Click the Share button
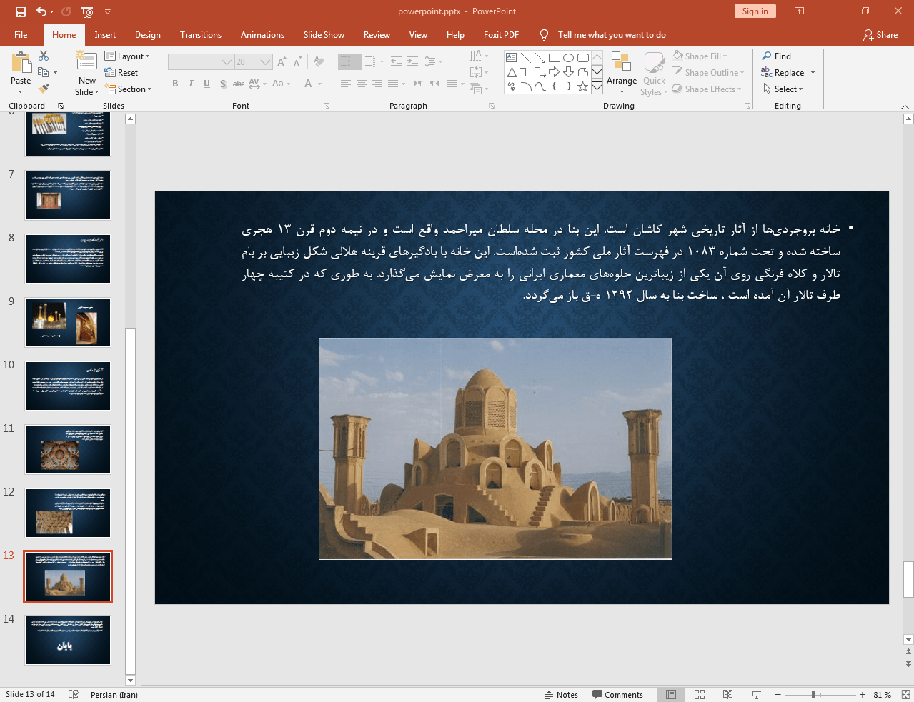The height and width of the screenshot is (702, 914). coord(880,35)
